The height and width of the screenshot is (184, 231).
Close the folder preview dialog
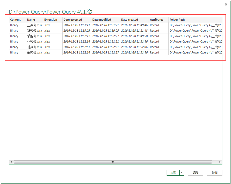(226, 5)
